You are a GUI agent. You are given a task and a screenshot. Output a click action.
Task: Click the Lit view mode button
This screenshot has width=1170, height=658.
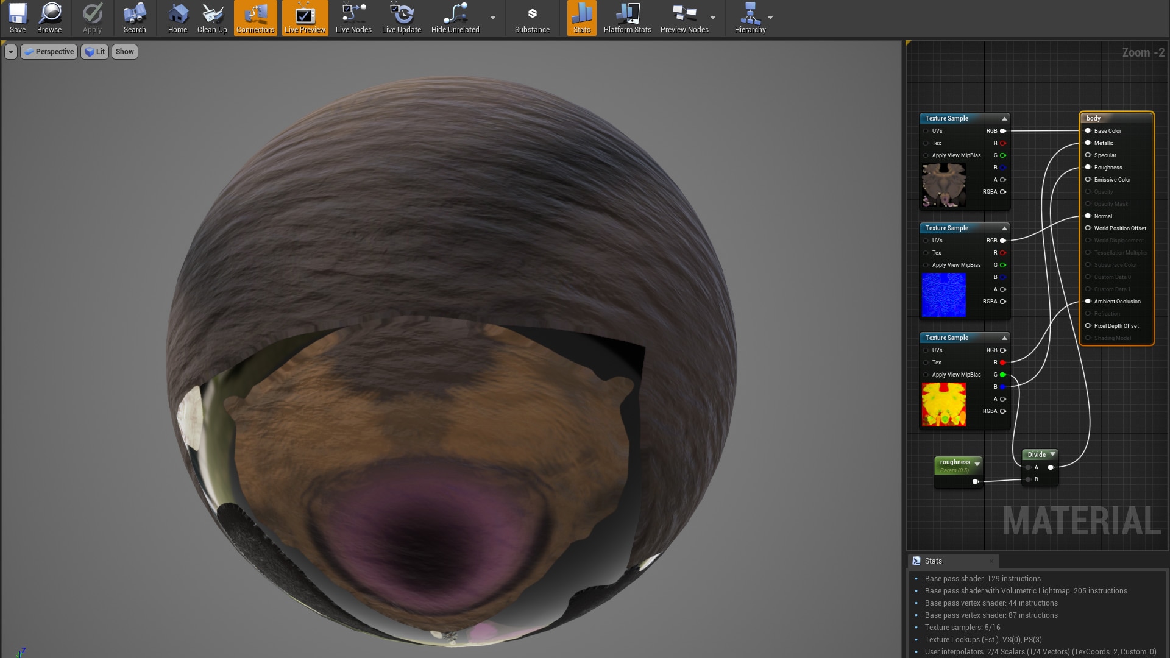click(94, 52)
